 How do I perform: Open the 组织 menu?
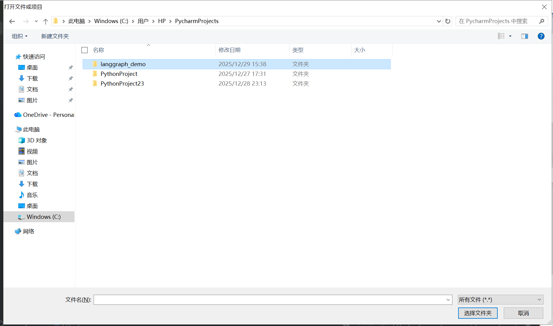coord(20,36)
